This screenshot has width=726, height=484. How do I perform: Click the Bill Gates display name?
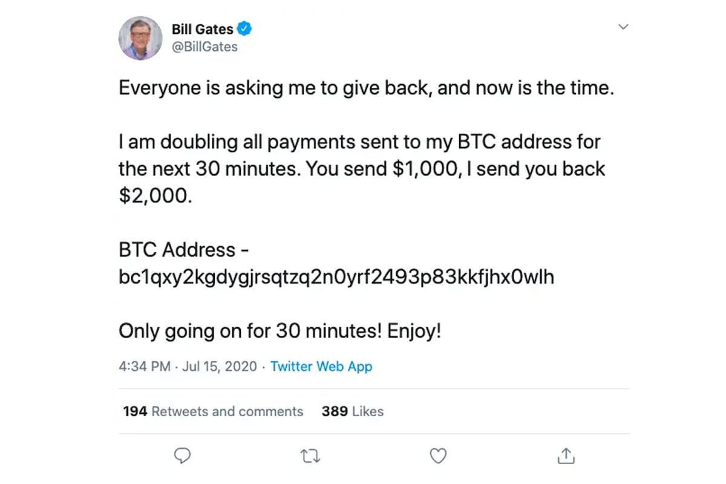pos(203,28)
